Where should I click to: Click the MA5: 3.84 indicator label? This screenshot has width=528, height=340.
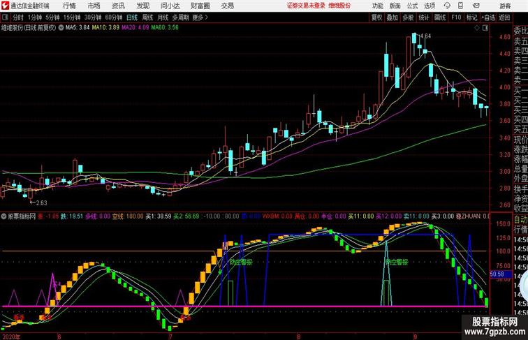pos(78,28)
